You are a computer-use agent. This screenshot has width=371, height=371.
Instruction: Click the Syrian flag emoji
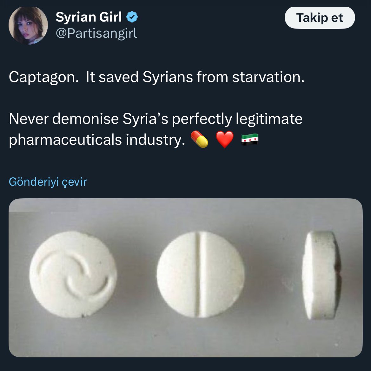pyautogui.click(x=250, y=139)
